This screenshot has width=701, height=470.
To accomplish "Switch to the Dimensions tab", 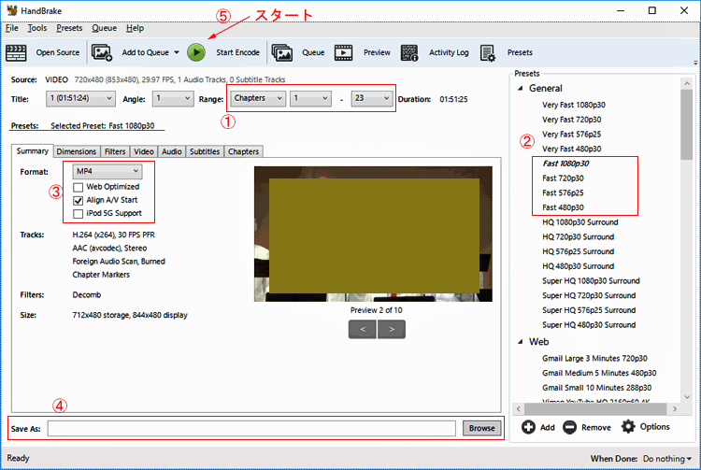I will pyautogui.click(x=77, y=152).
